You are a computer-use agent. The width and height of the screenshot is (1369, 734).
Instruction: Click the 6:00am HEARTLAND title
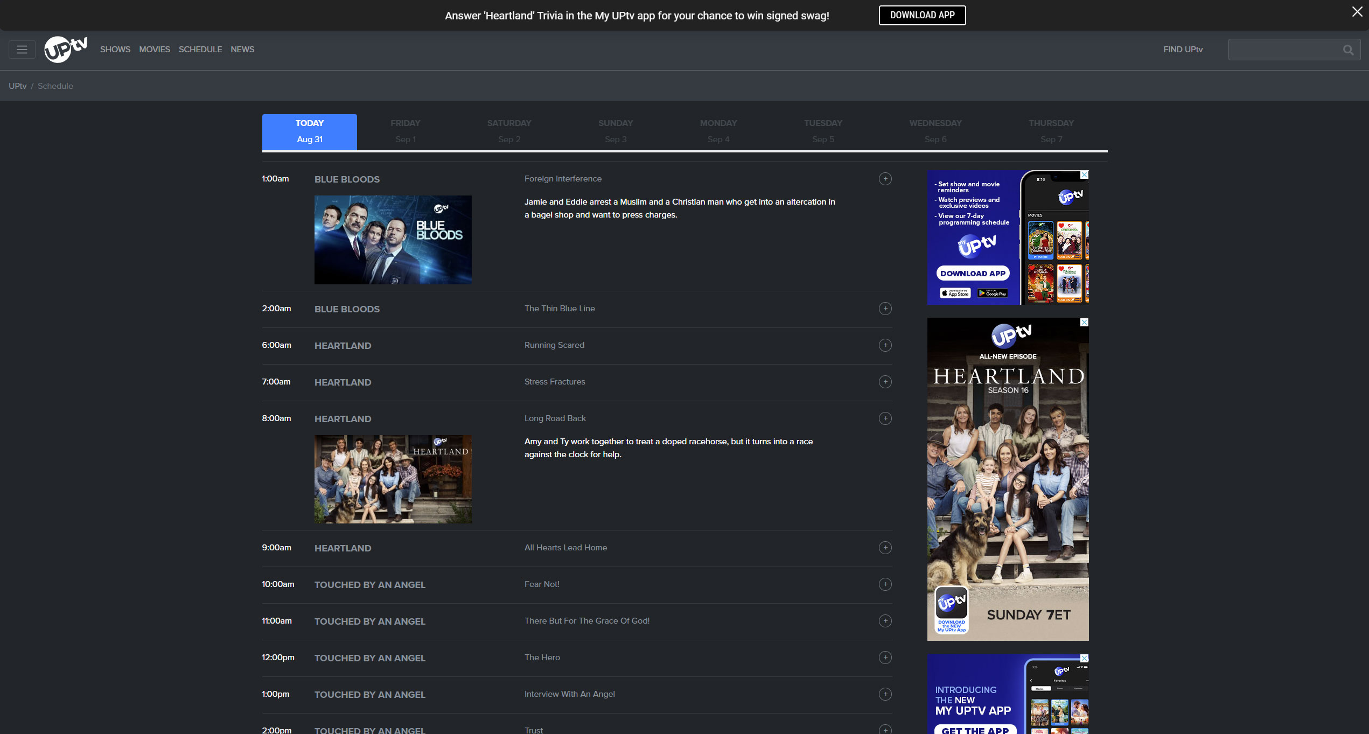pos(343,346)
